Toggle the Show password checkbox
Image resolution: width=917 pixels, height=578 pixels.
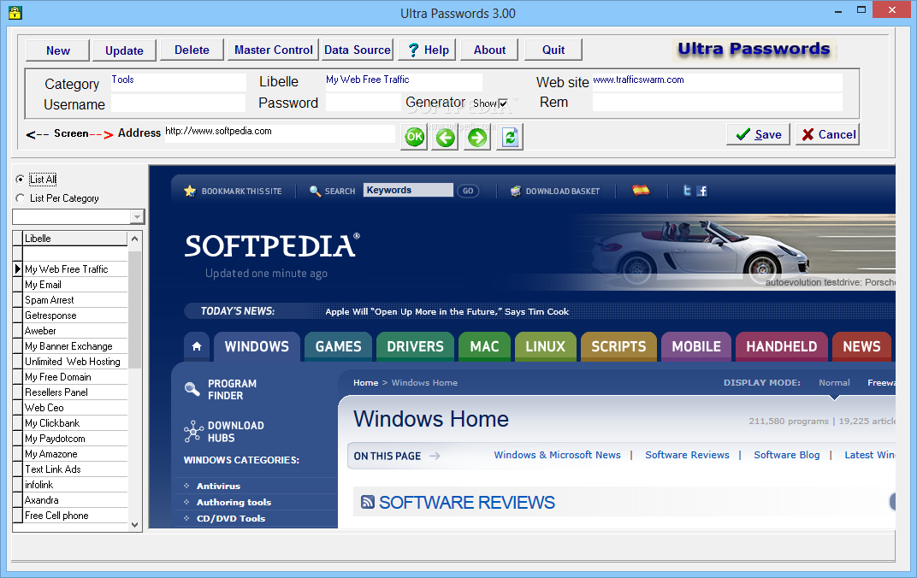(503, 103)
